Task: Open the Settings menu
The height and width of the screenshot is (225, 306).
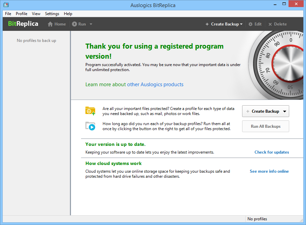Action: (52, 14)
